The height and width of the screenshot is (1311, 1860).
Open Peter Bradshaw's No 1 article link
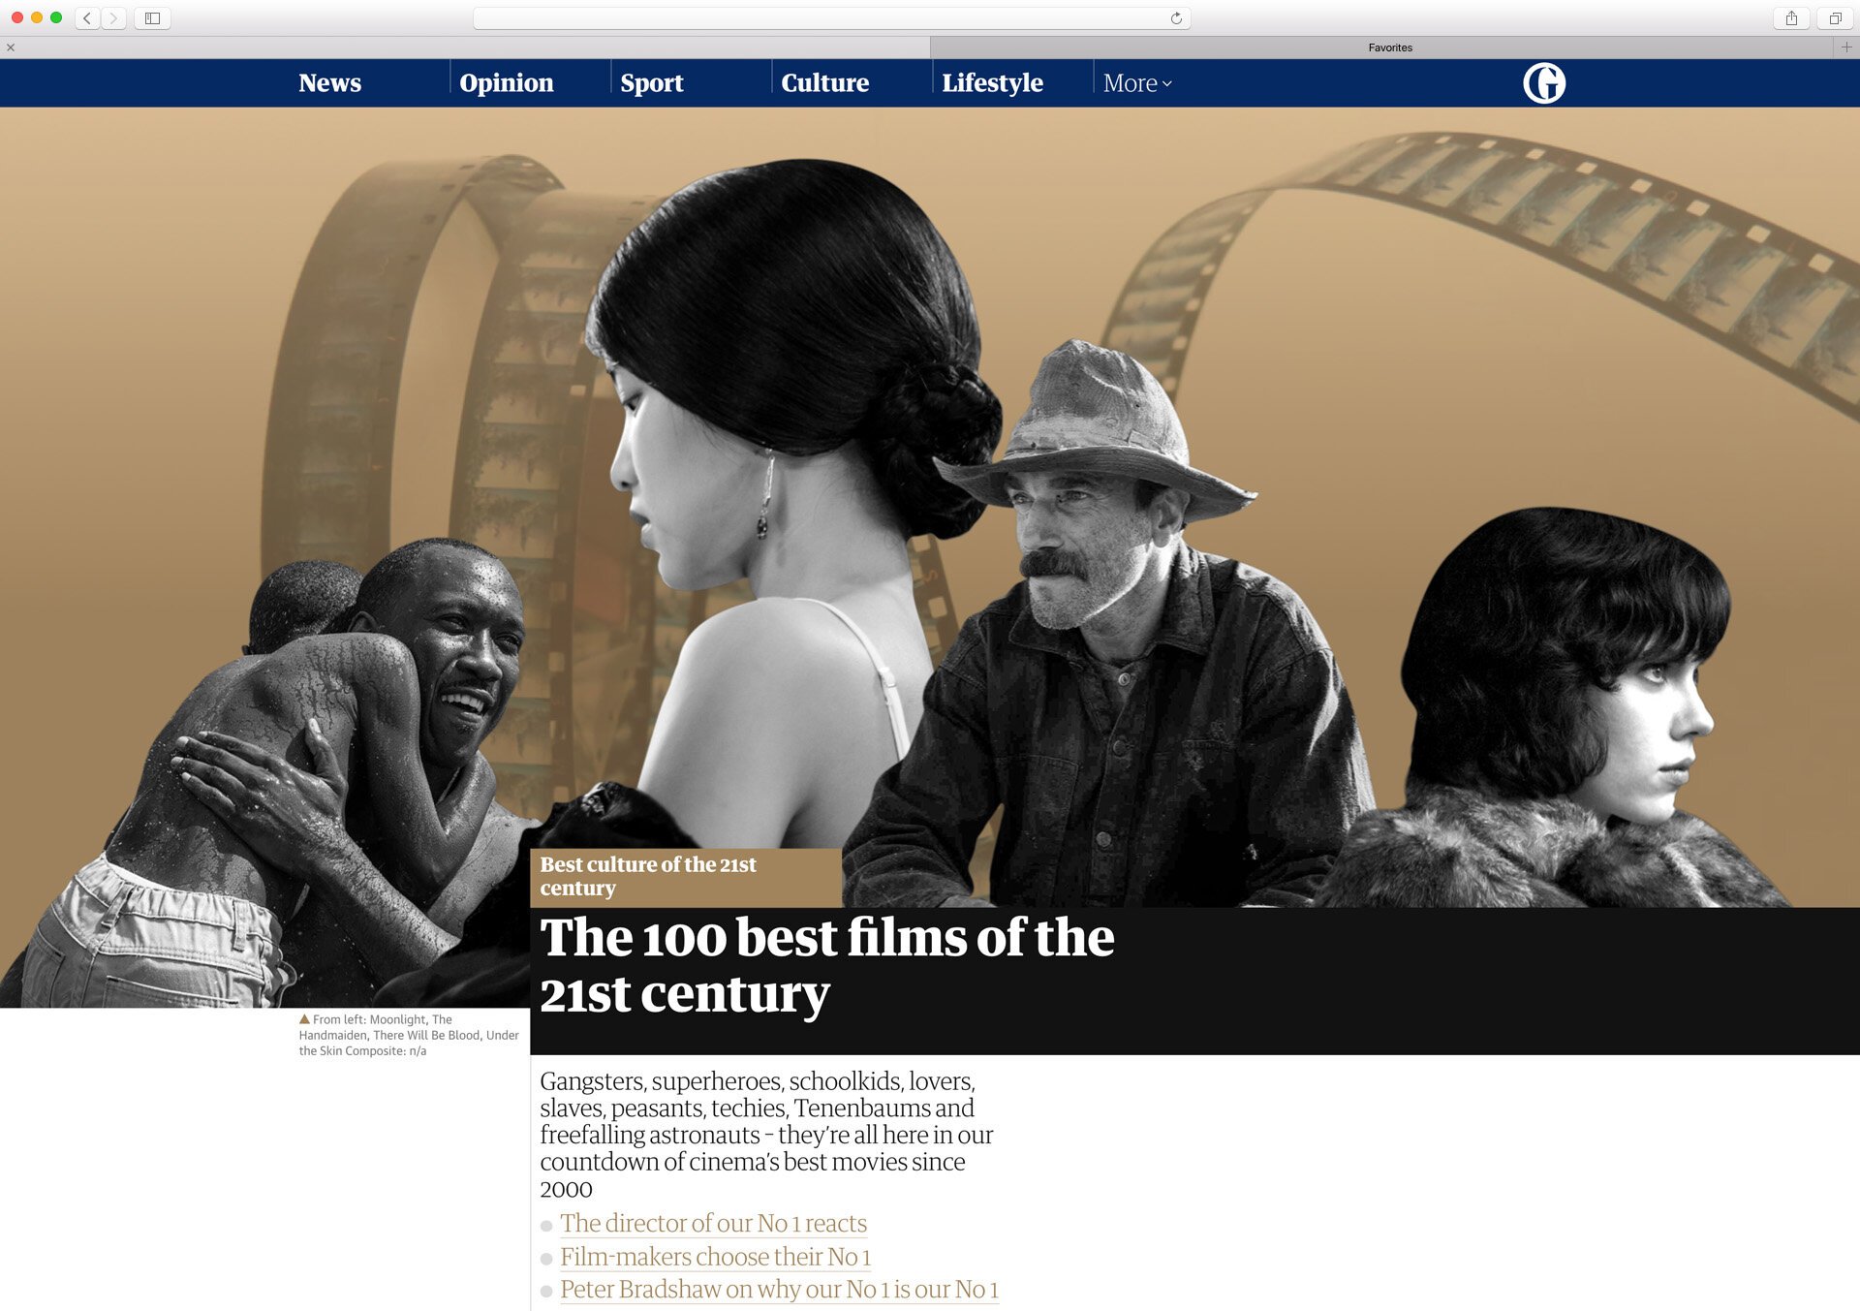click(779, 1290)
